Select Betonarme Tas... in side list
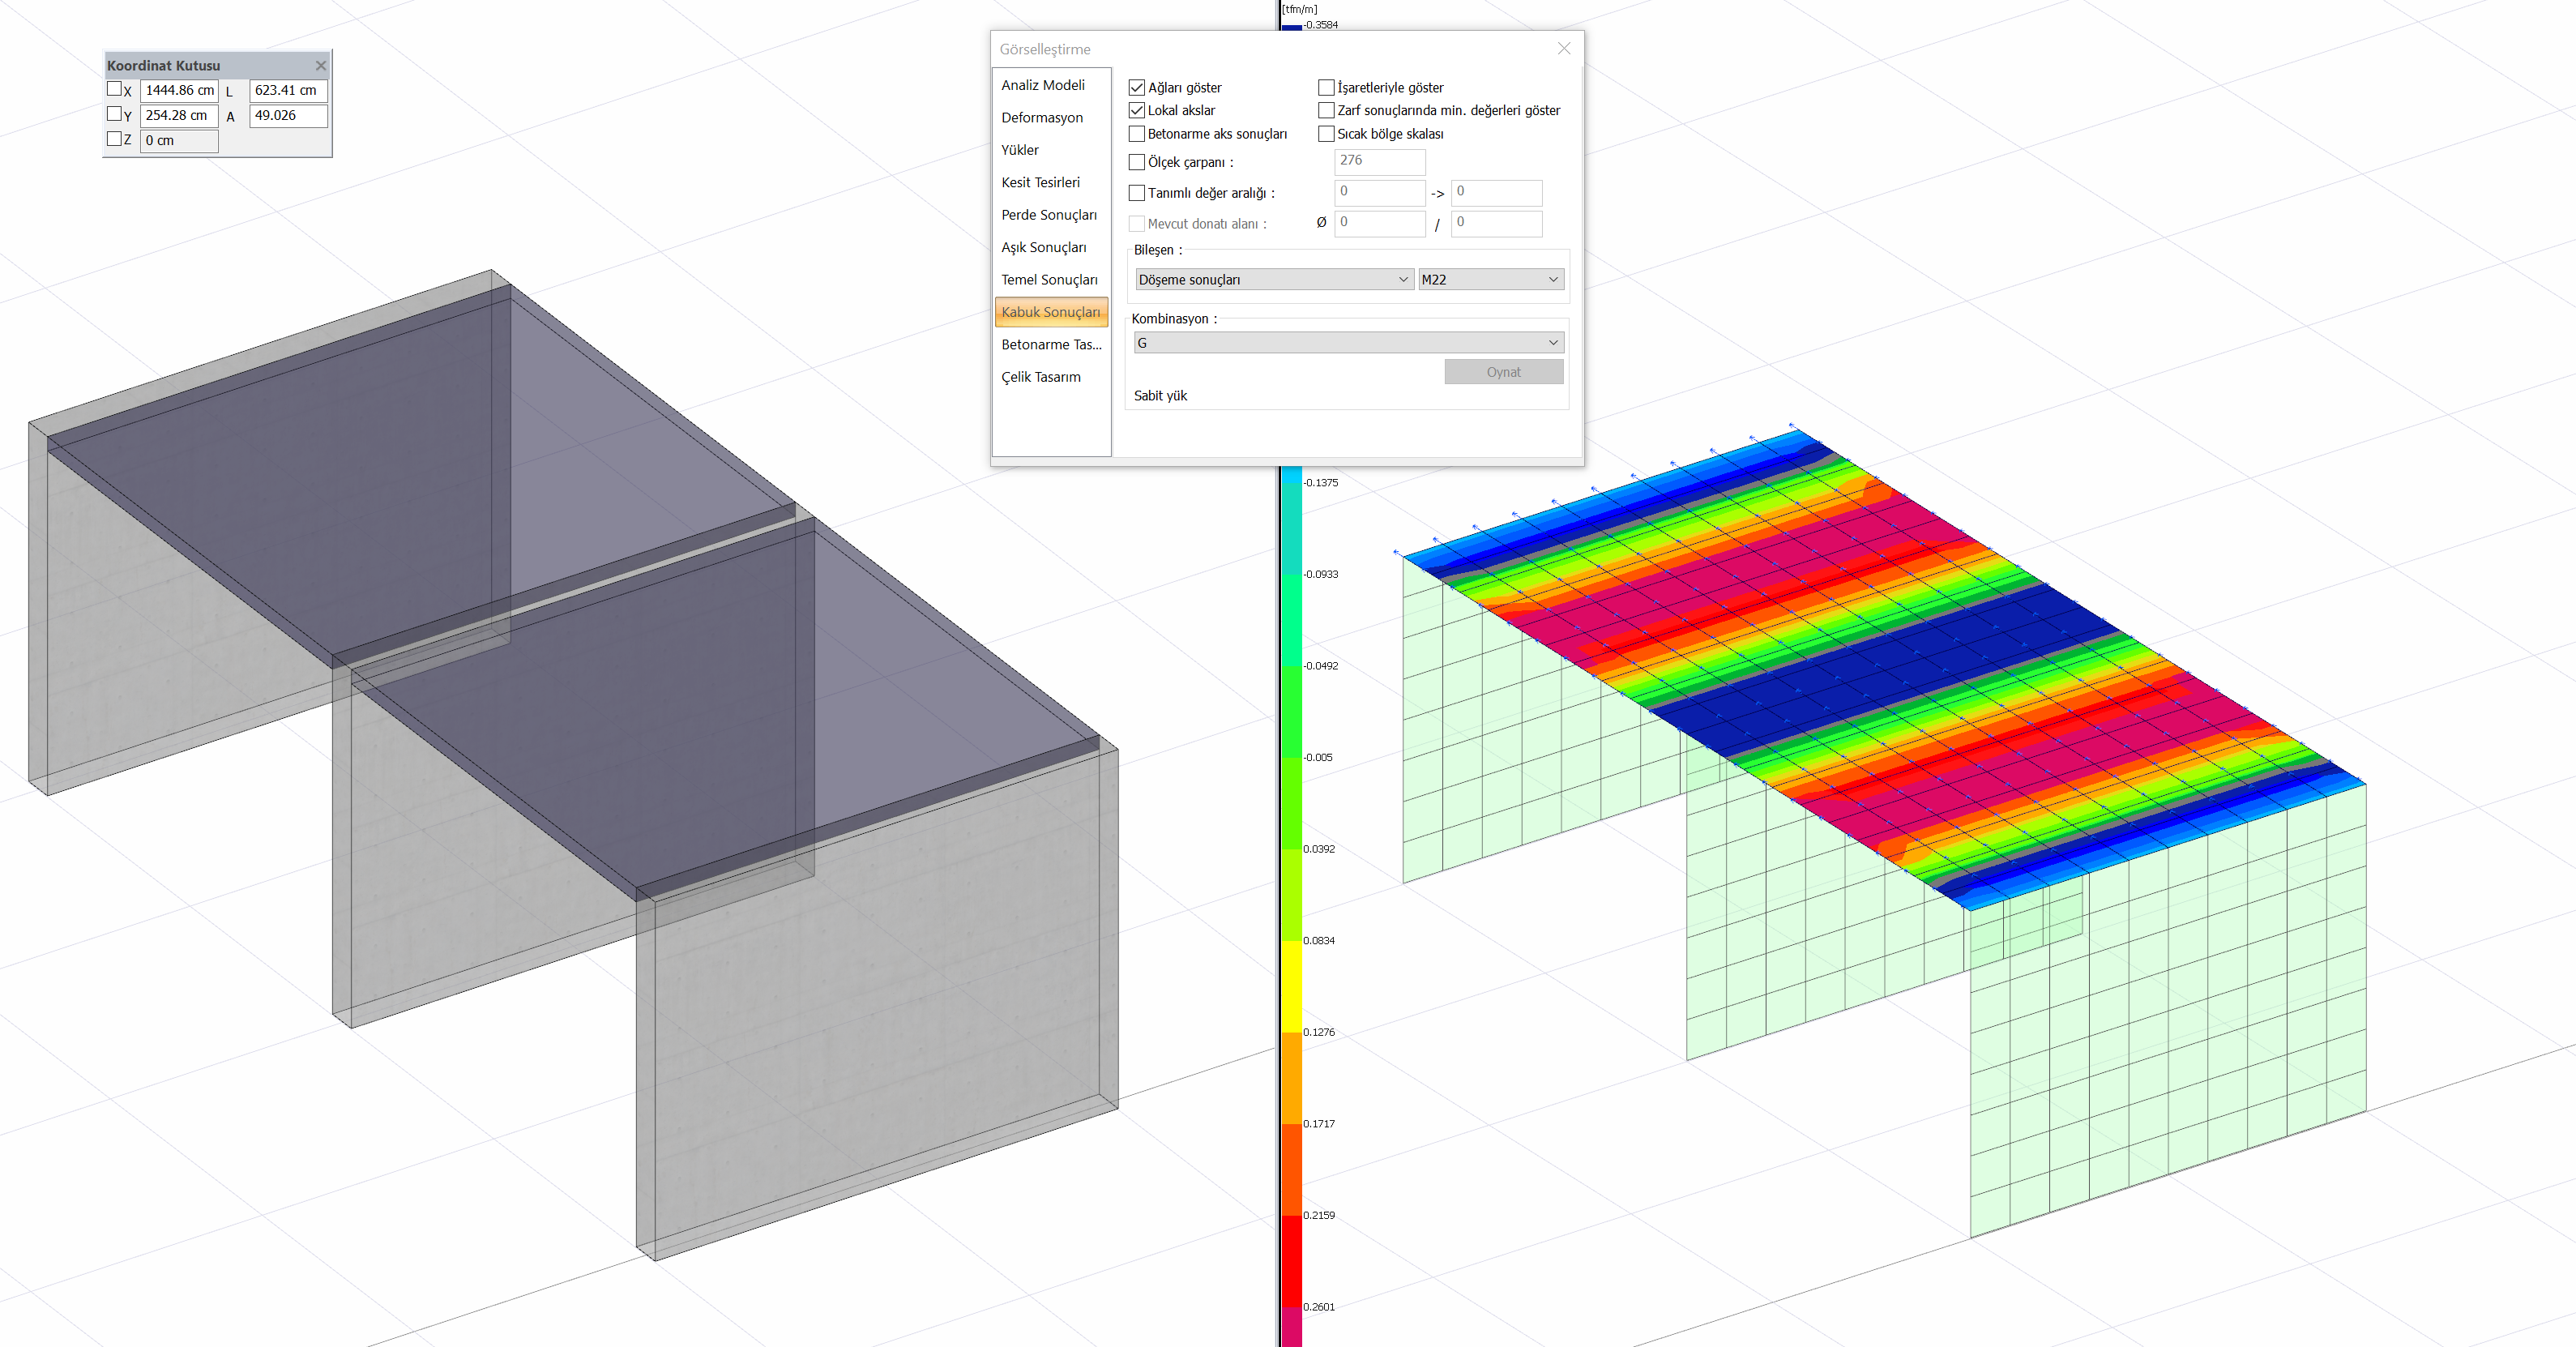 (1052, 344)
